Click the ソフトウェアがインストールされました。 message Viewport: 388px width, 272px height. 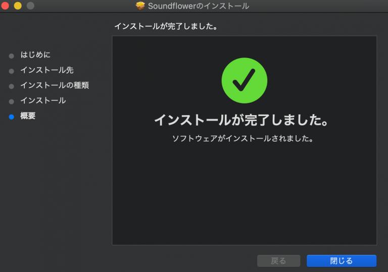click(x=243, y=138)
